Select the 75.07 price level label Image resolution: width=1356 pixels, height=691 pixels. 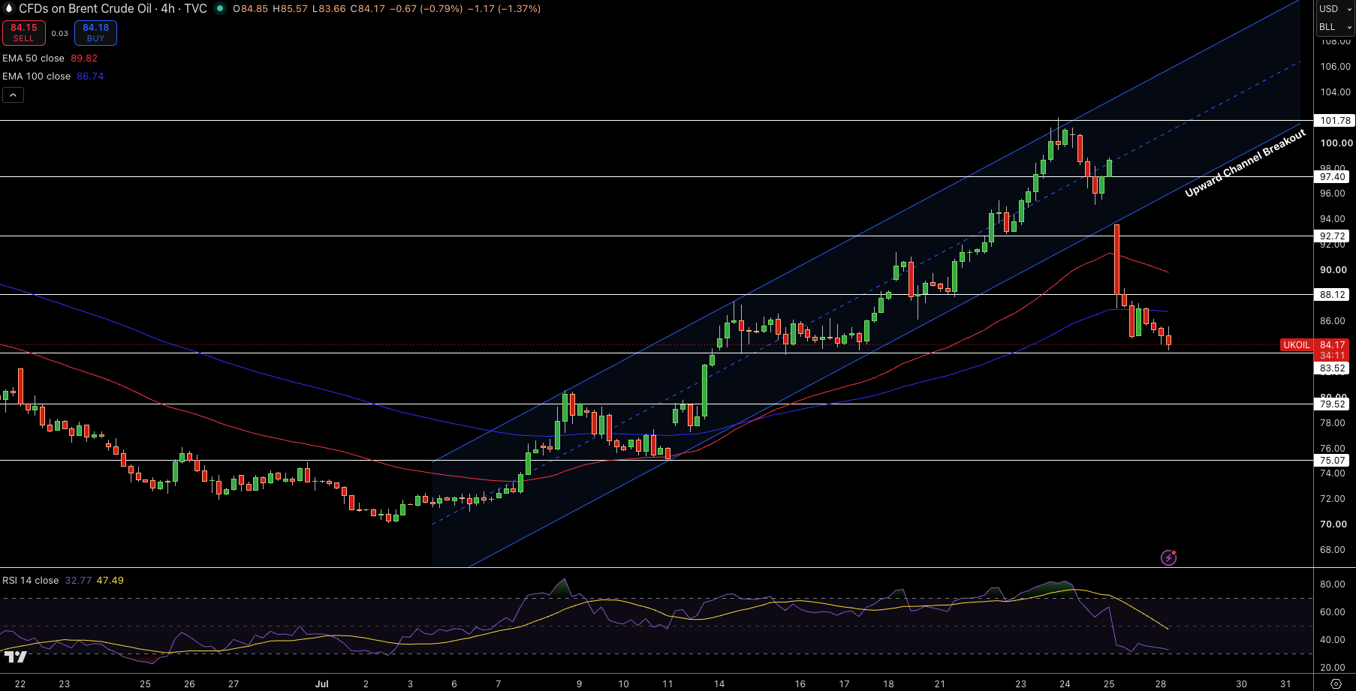click(1333, 461)
